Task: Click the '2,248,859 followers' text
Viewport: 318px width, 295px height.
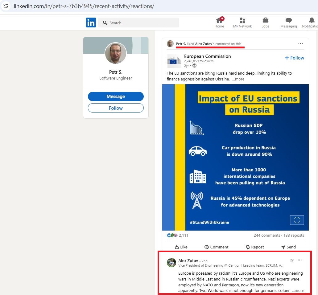Action: tap(199, 61)
